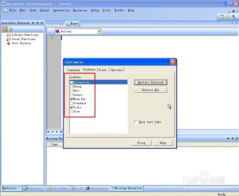The height and width of the screenshot is (196, 239).
Task: Click the Tools toolbar options dialog icon
Action: [222, 17]
